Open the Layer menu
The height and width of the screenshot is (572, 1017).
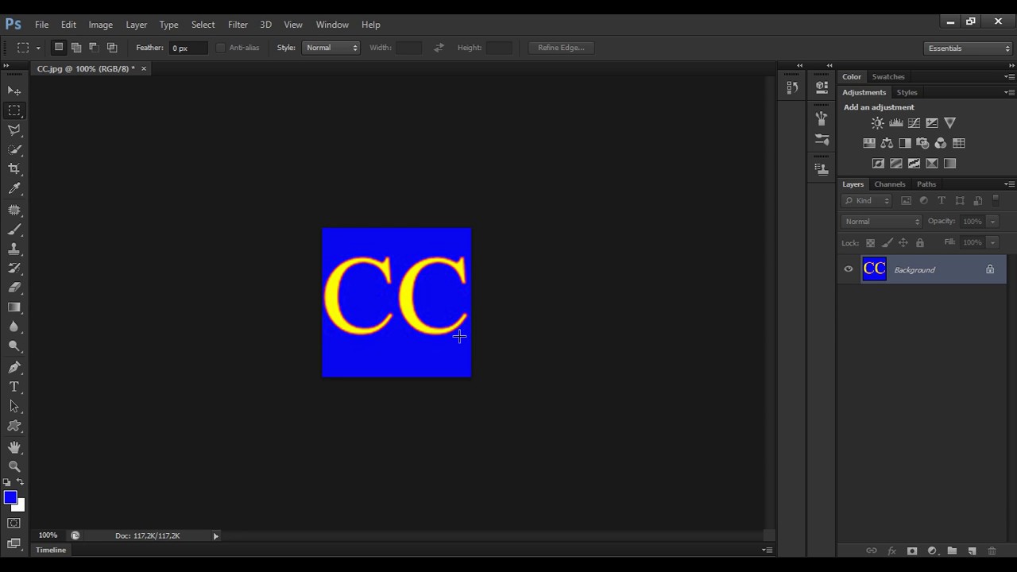(136, 25)
